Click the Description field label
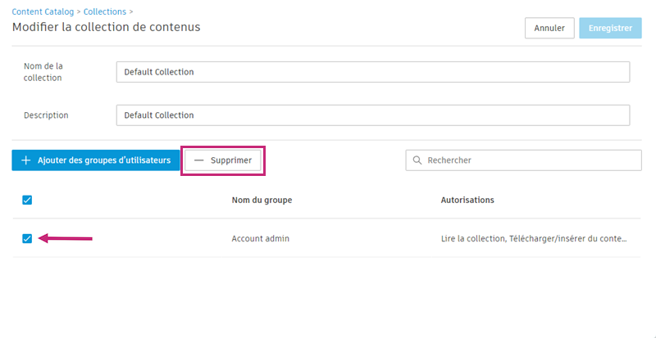The image size is (656, 338). [x=46, y=115]
